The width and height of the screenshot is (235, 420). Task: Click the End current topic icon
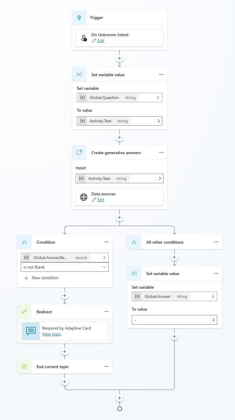24,367
